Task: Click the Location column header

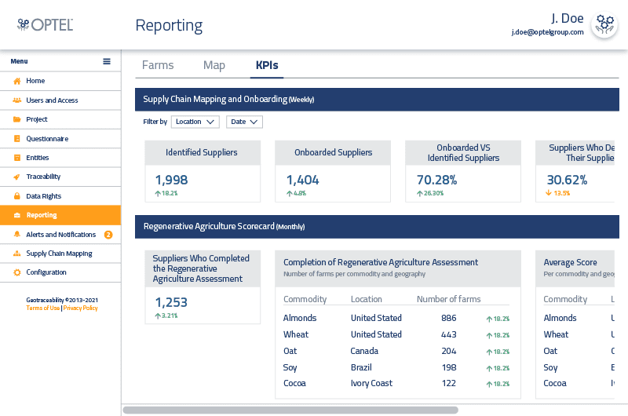Action: pos(367,299)
